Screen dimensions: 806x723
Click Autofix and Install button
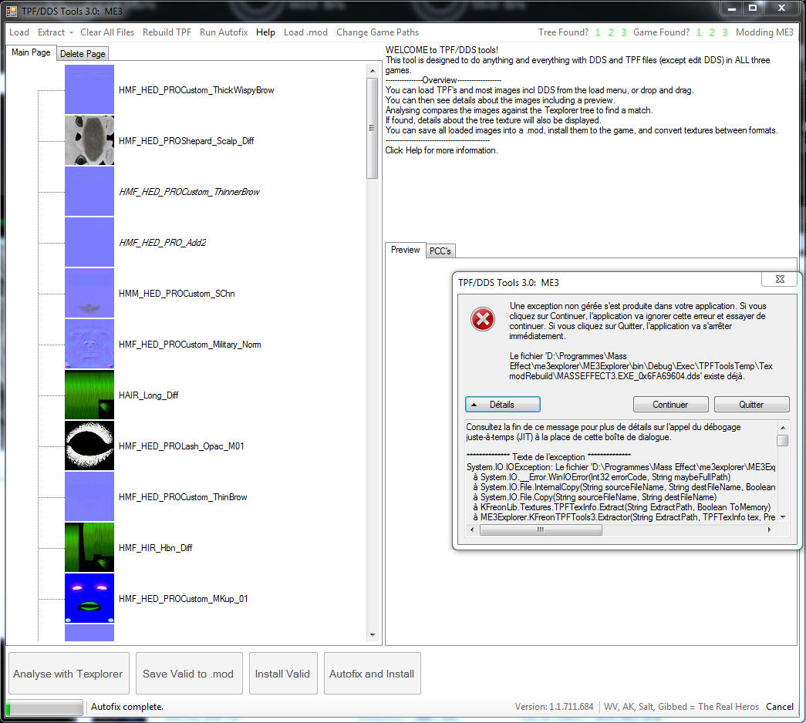tap(372, 673)
